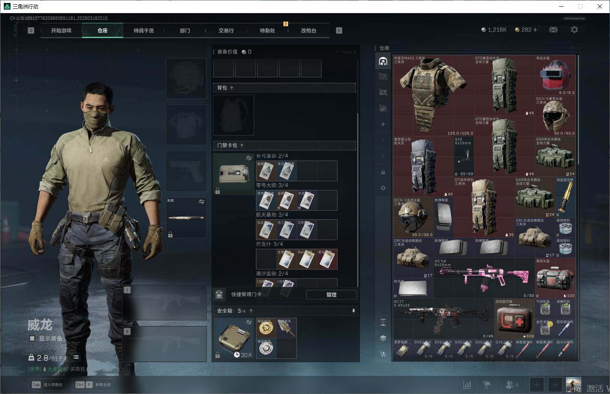This screenshot has width=610, height=394.
Task: Select the pink AS Val rifle
Action: [x=484, y=278]
